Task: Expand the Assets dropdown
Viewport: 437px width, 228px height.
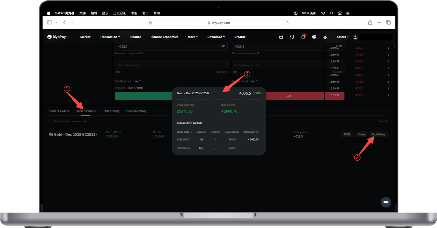Action: click(x=342, y=37)
